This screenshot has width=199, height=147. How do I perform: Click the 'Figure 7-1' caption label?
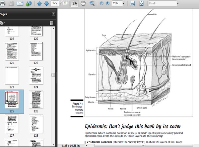(78, 104)
